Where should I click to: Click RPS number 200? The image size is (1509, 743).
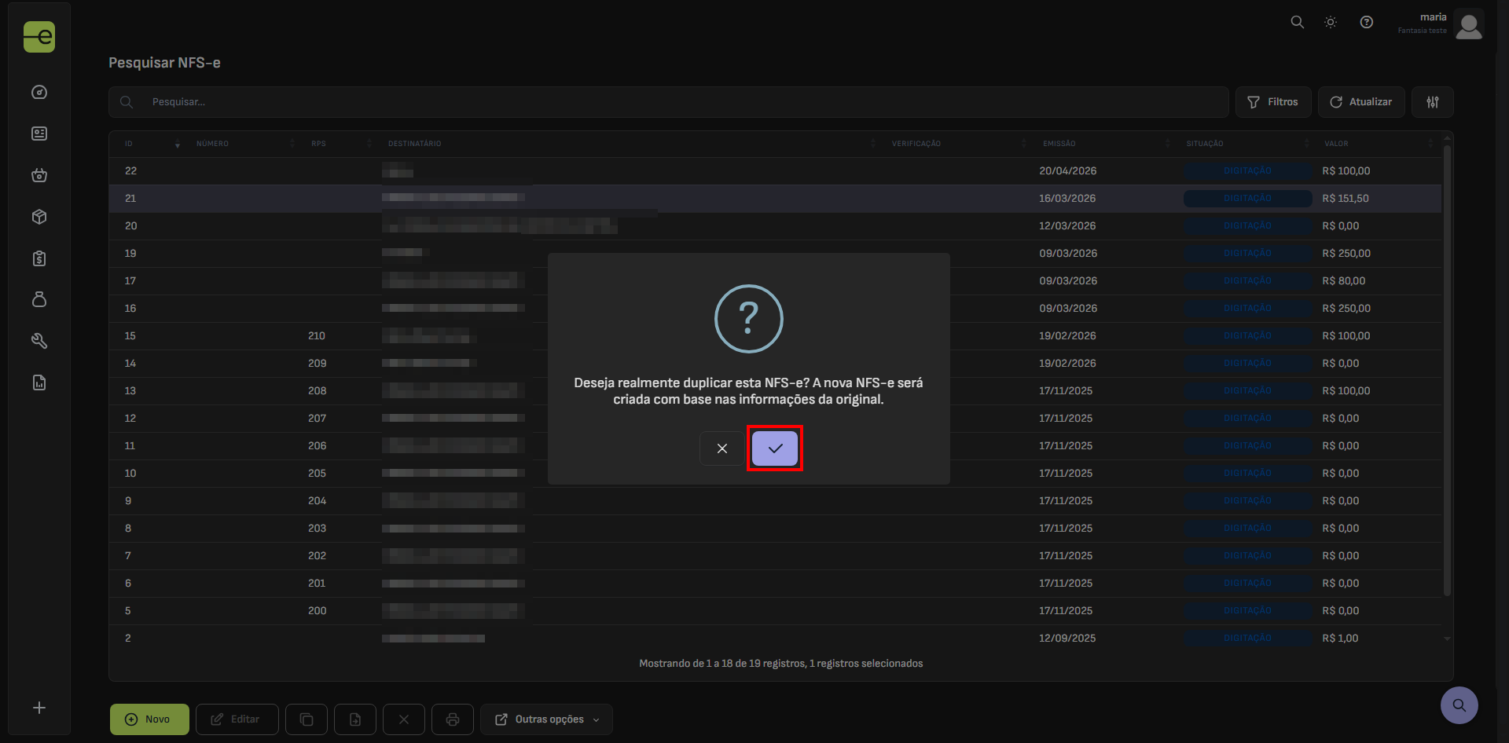318,611
